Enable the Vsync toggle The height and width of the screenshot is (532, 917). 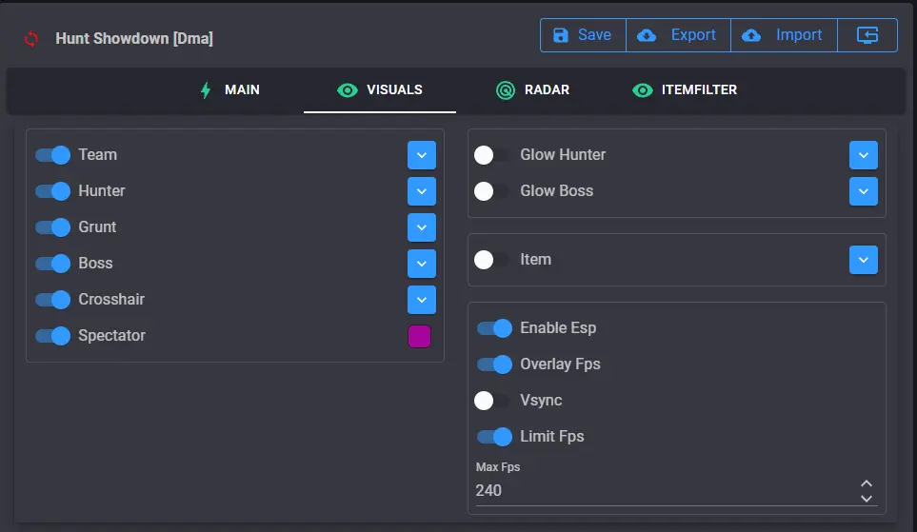click(492, 401)
